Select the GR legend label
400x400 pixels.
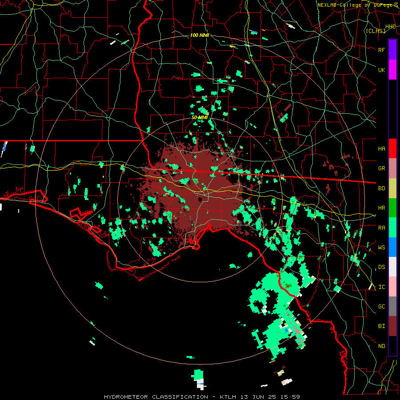coord(381,168)
